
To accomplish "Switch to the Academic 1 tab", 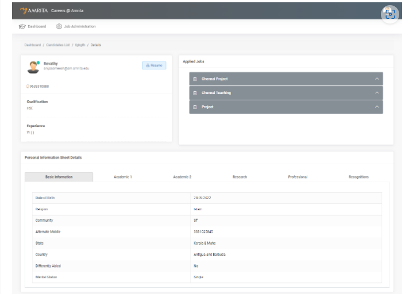I will [123, 177].
